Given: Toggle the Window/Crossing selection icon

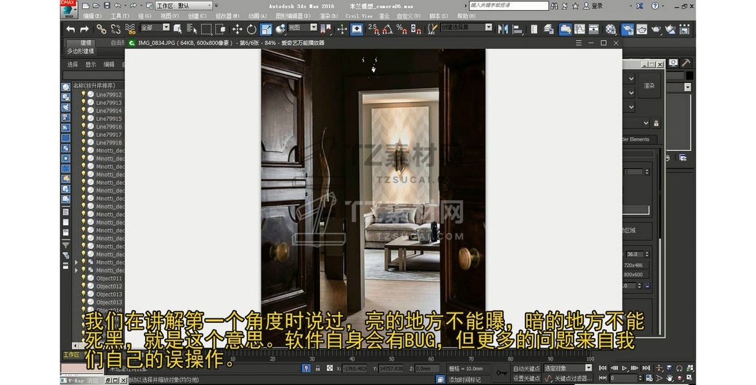Looking at the screenshot, I should pos(221,30).
